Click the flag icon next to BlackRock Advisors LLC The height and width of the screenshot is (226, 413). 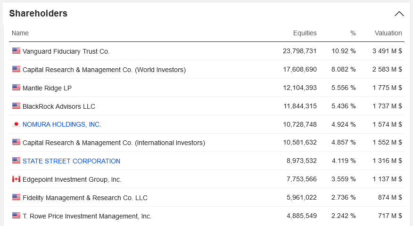pos(16,106)
